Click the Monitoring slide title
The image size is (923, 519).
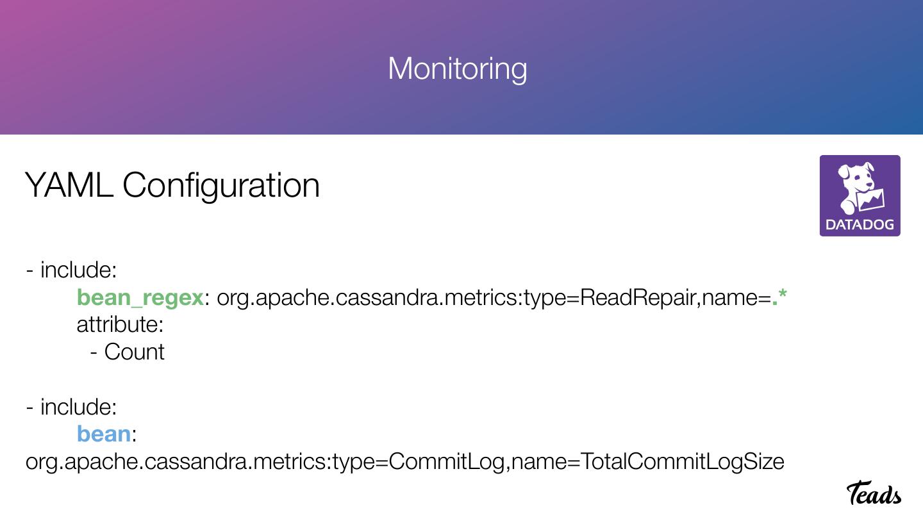click(458, 68)
